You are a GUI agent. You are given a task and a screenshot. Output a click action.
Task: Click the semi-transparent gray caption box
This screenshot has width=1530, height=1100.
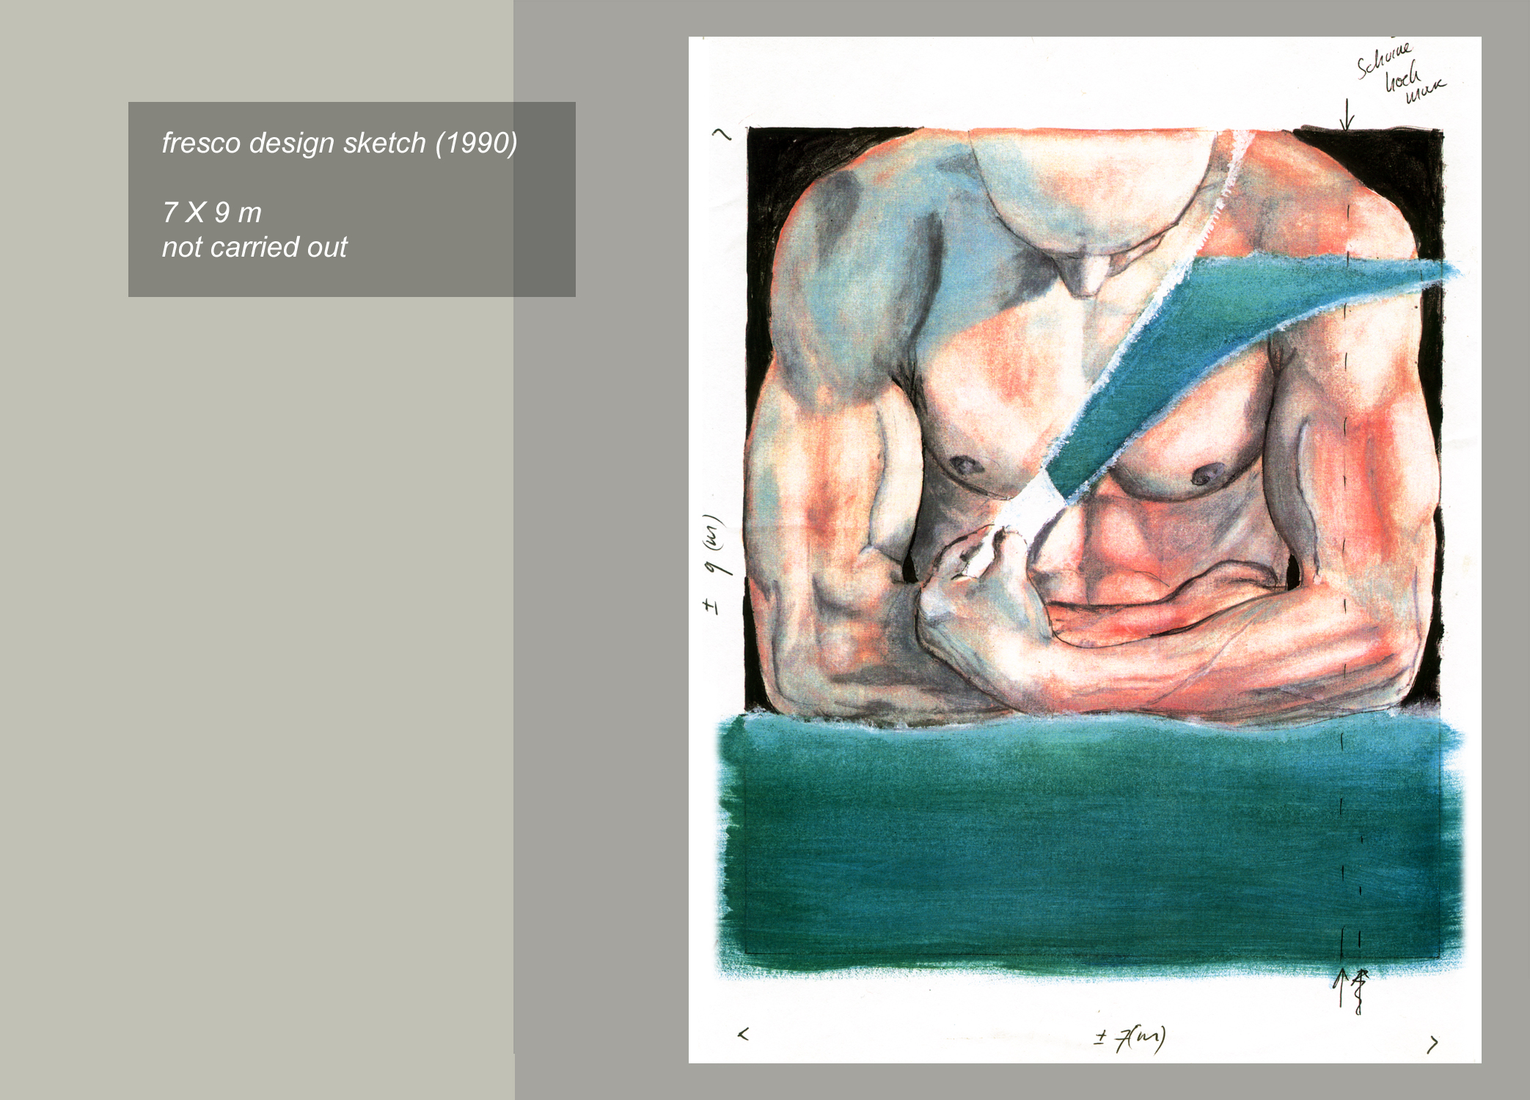click(x=352, y=199)
